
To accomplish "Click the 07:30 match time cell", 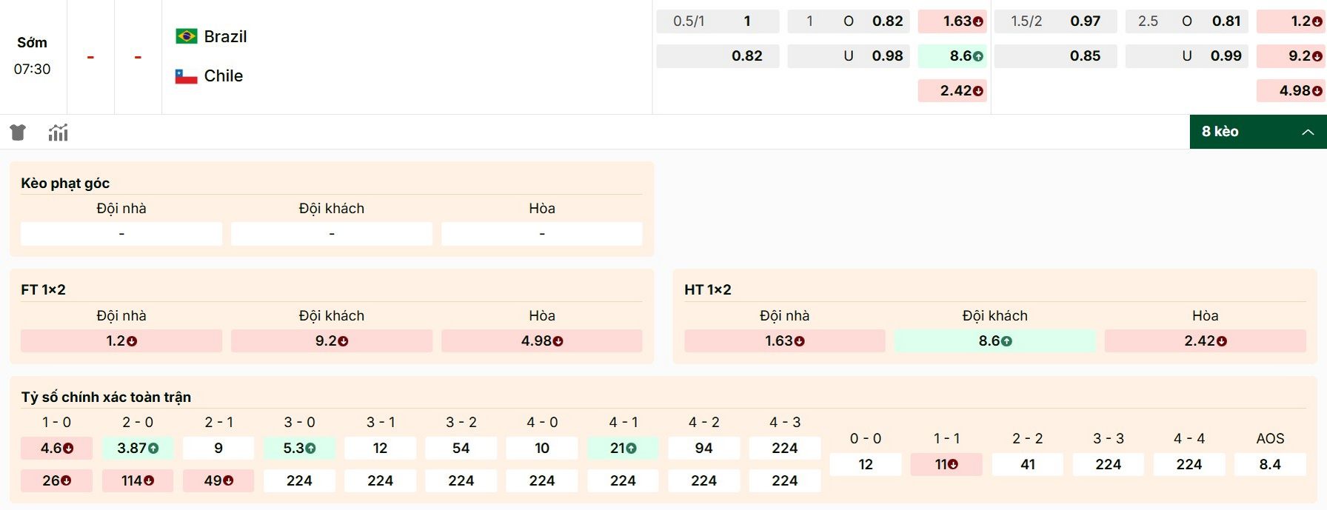I will [33, 69].
